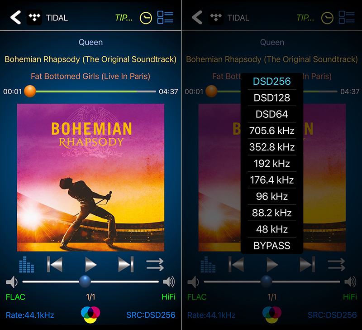Tap the 1/1 track counter, left screen
The image size is (362, 330).
pos(90,297)
